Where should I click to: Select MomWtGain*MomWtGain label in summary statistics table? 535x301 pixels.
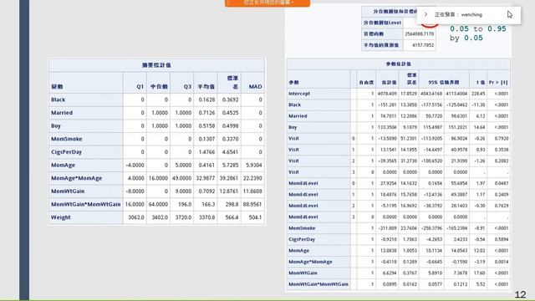[x=85, y=204]
